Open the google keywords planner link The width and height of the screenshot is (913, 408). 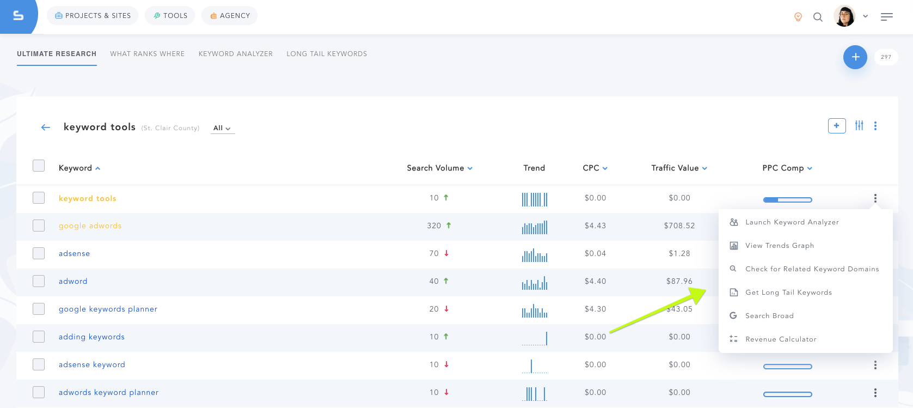coord(108,309)
